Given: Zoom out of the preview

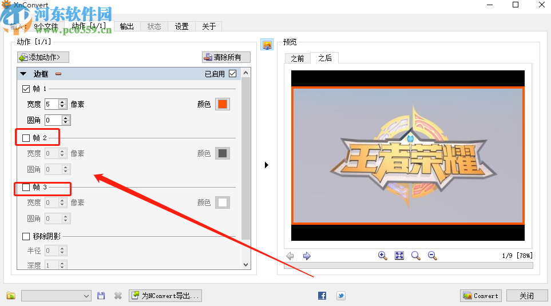Looking at the screenshot, I should point(432,256).
